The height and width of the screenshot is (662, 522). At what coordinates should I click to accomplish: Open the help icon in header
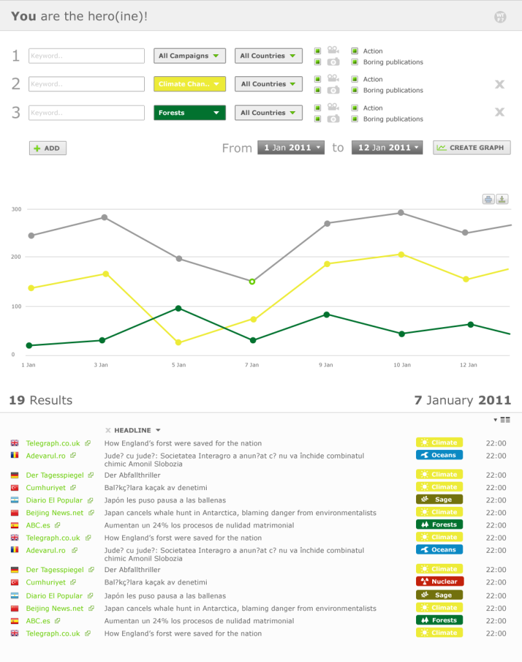pos(500,17)
